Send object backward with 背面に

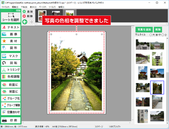tap(11, 91)
